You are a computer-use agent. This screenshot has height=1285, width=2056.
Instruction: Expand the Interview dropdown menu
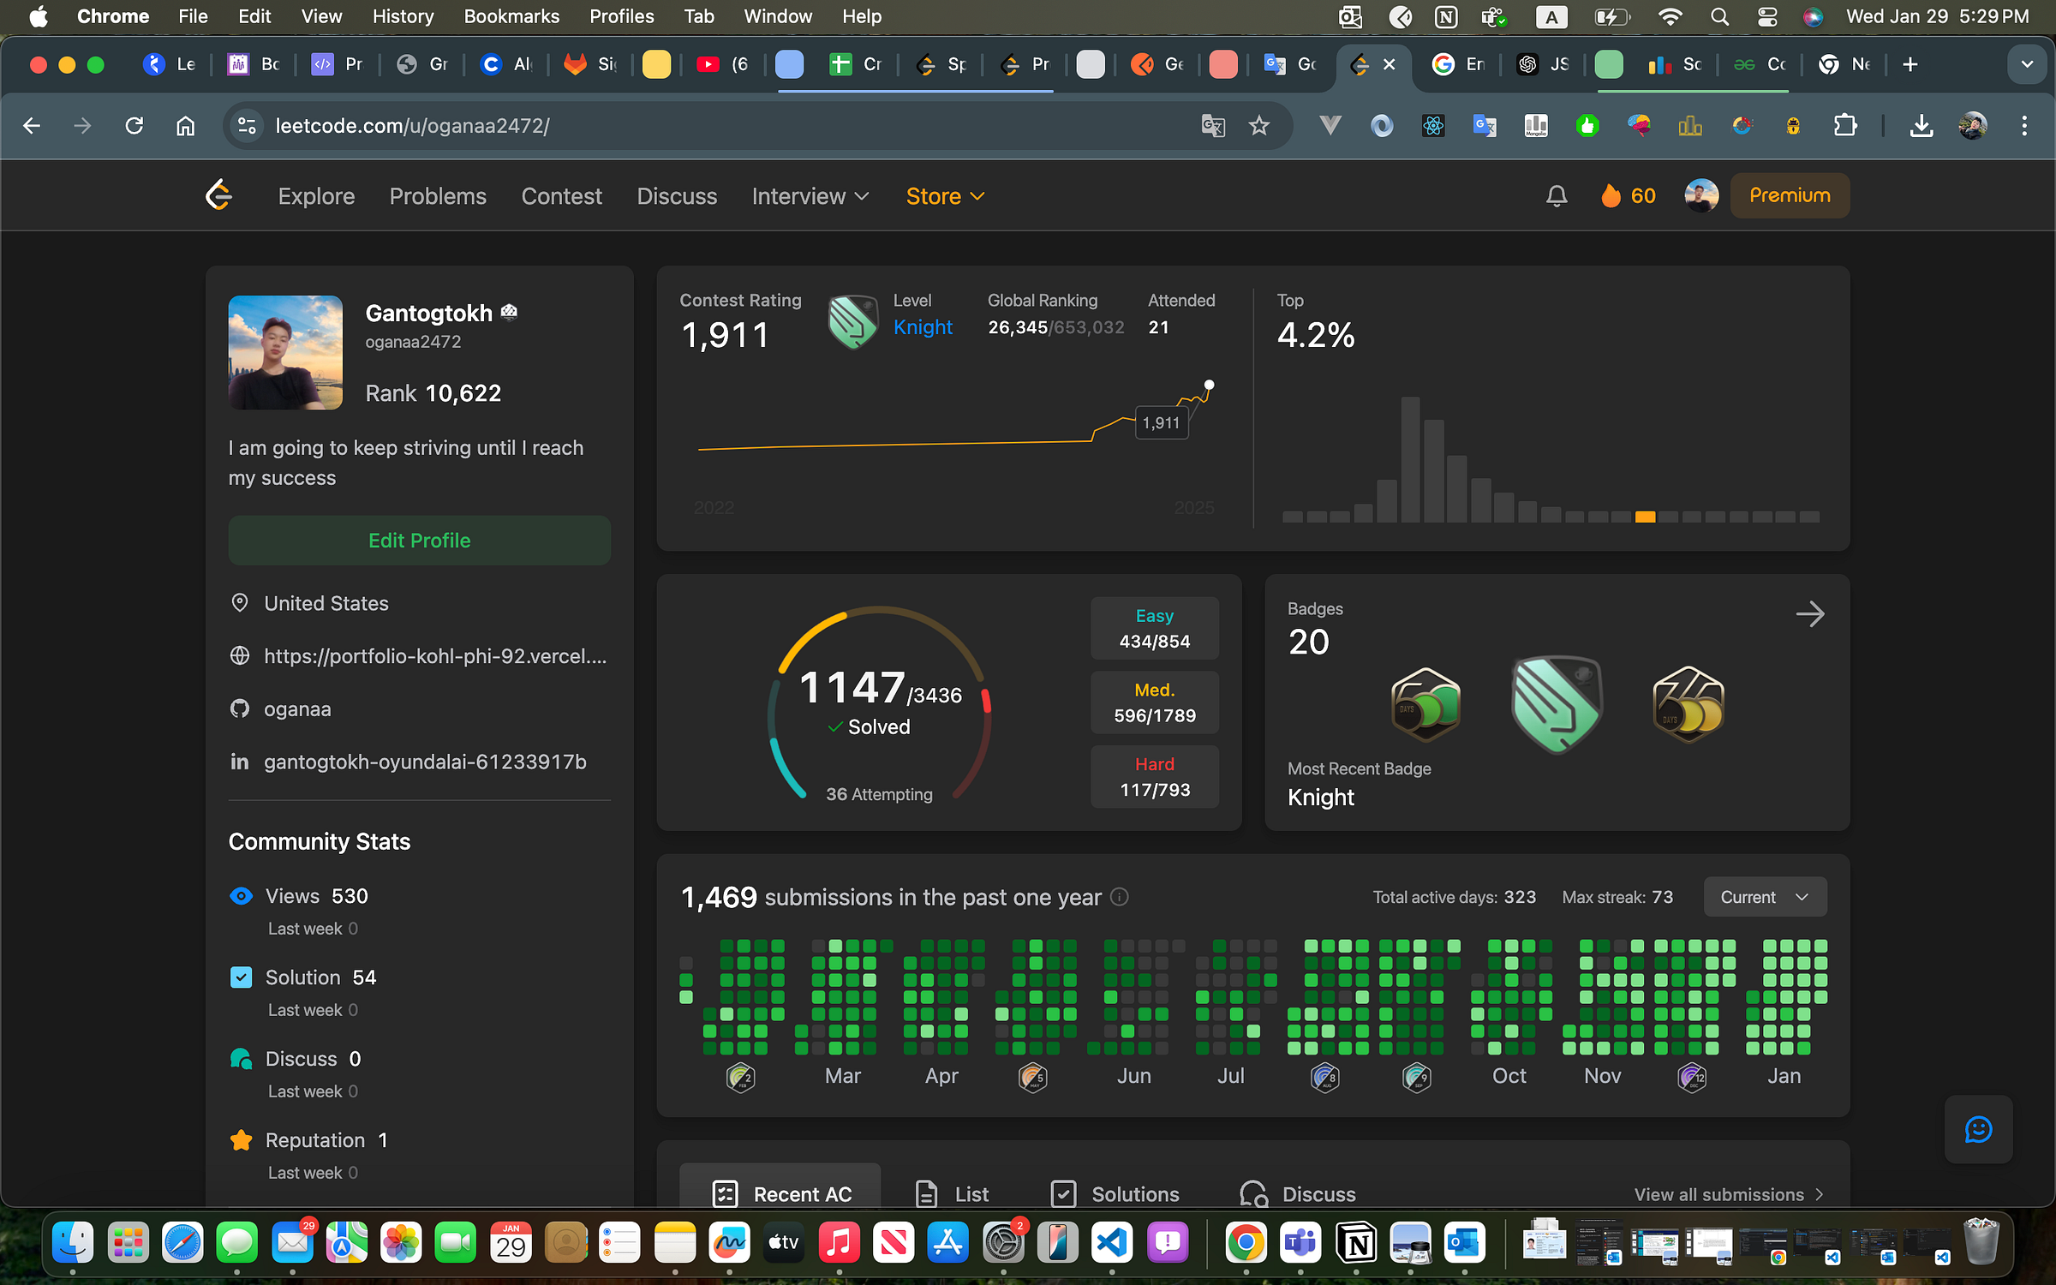[x=810, y=196]
